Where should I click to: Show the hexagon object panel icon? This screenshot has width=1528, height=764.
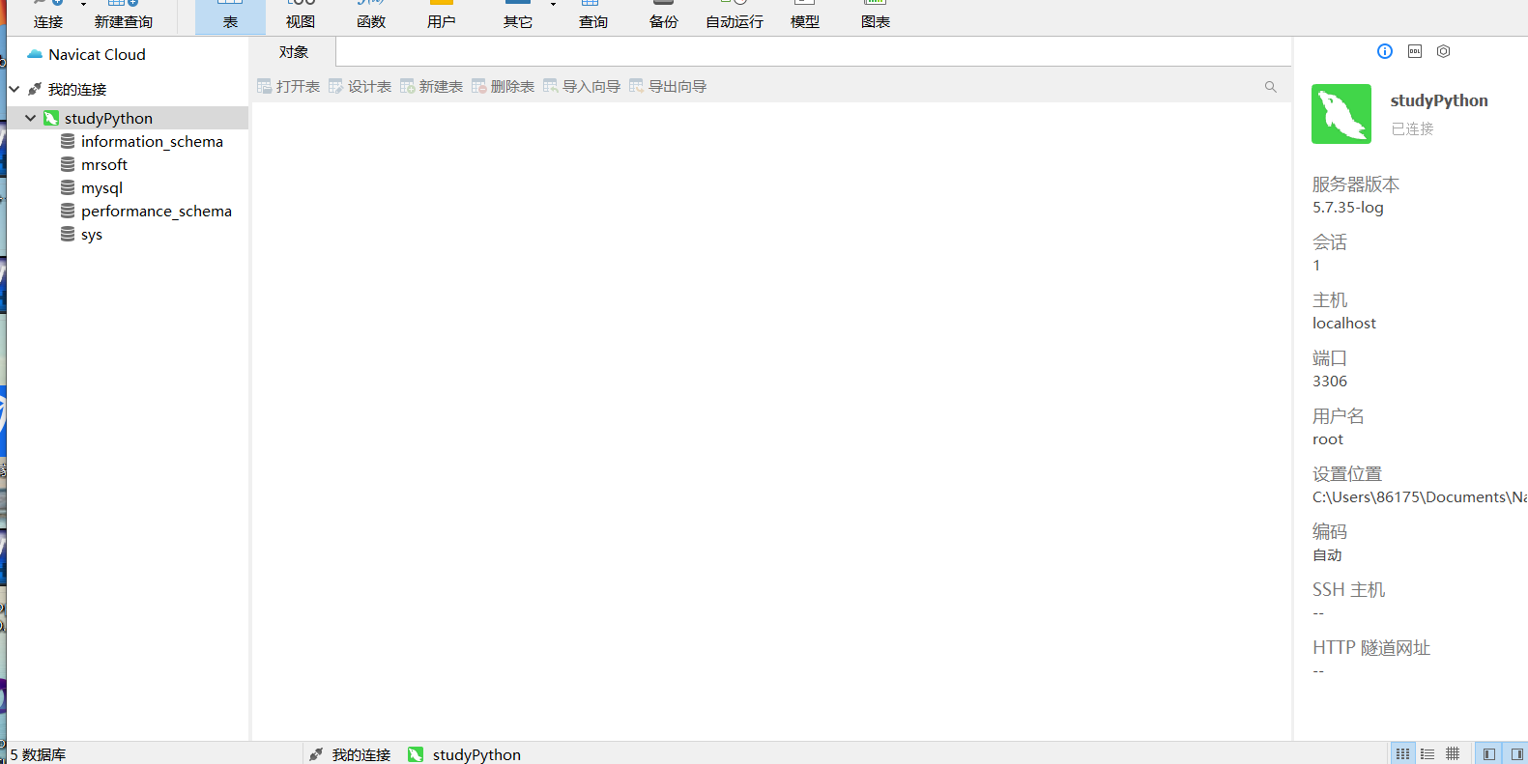coord(1444,51)
